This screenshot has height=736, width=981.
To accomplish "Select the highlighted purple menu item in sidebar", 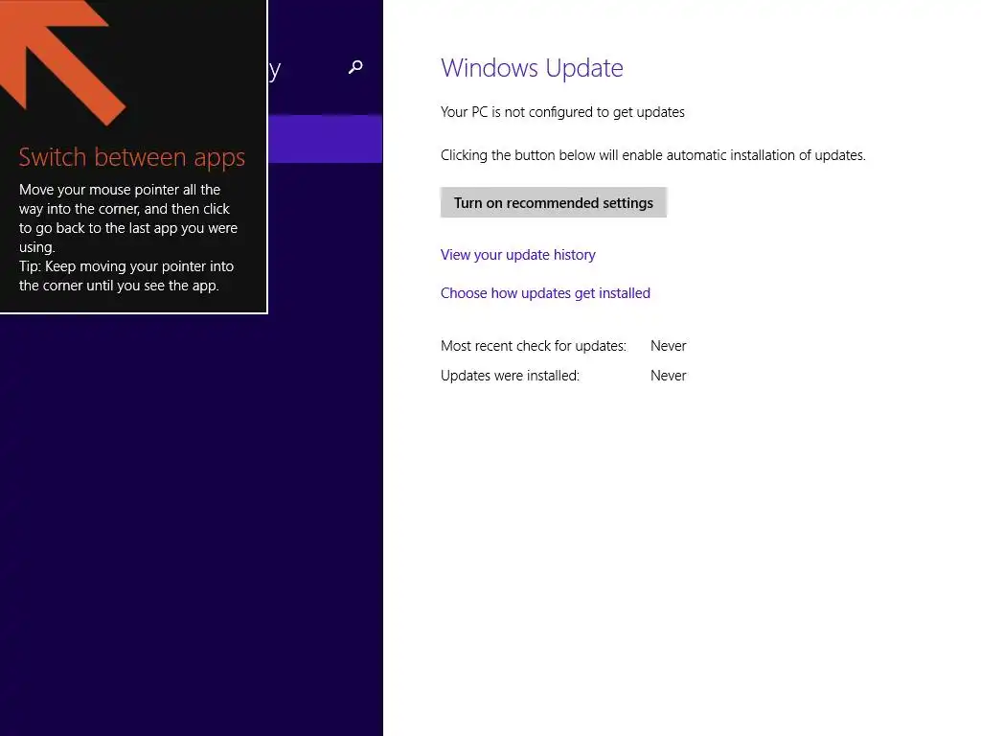I will coord(326,139).
